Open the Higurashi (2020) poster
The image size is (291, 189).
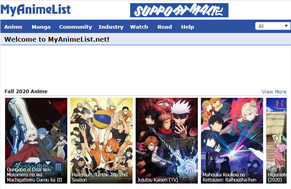pyautogui.click(x=276, y=141)
